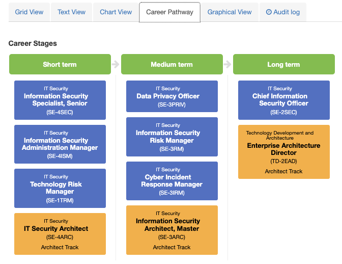
Task: Switch to the Grid View tab
Action: pos(29,12)
